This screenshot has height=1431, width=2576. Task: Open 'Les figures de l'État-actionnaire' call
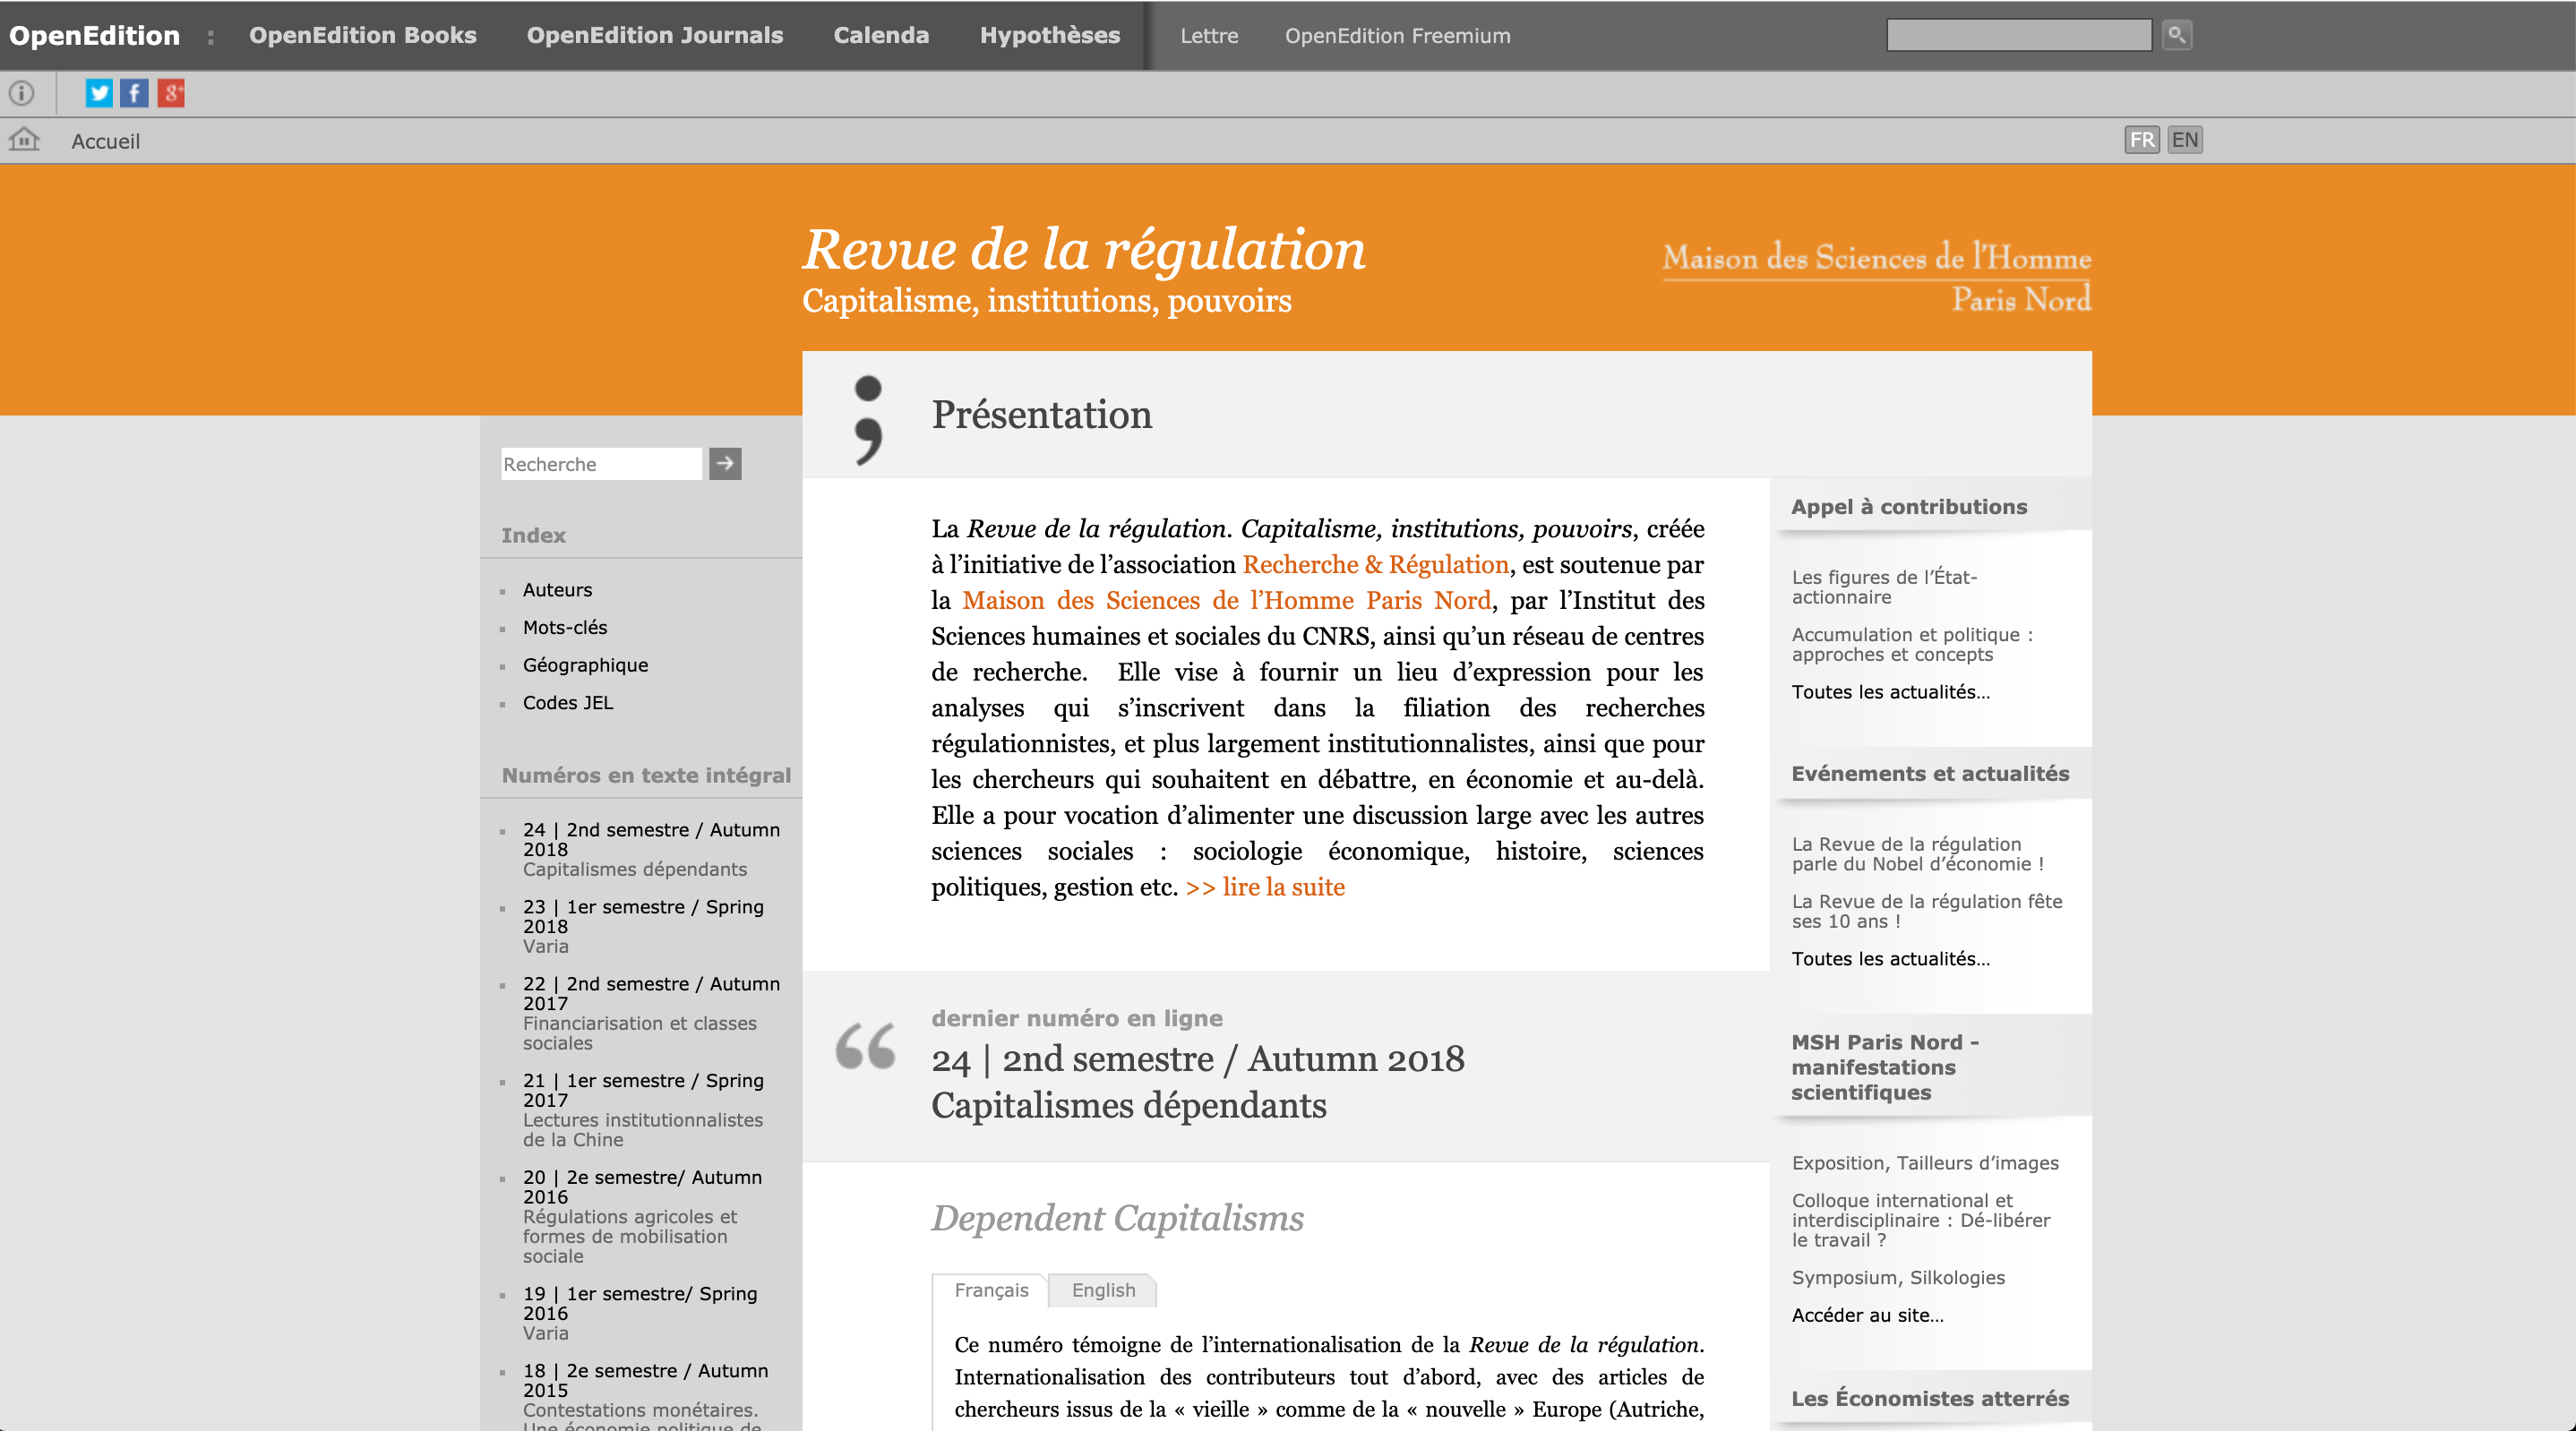point(1884,587)
